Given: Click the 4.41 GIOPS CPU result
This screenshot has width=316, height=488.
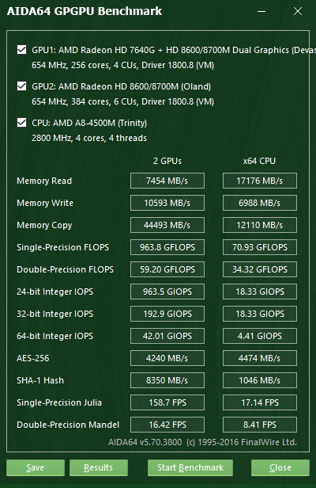Looking at the screenshot, I should click(x=260, y=336).
